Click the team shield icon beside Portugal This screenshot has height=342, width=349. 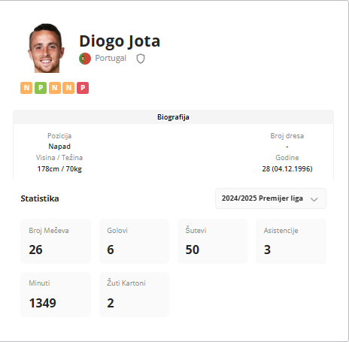coord(141,59)
